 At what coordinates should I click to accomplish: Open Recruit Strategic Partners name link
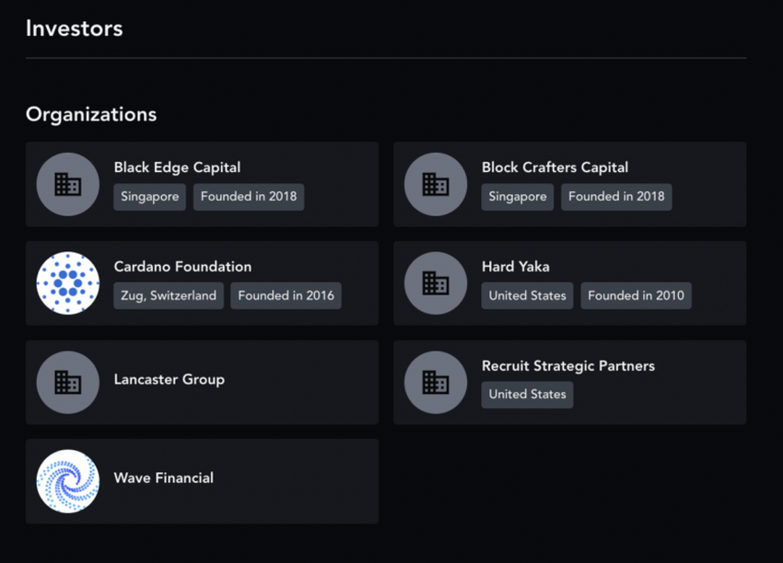coord(567,366)
